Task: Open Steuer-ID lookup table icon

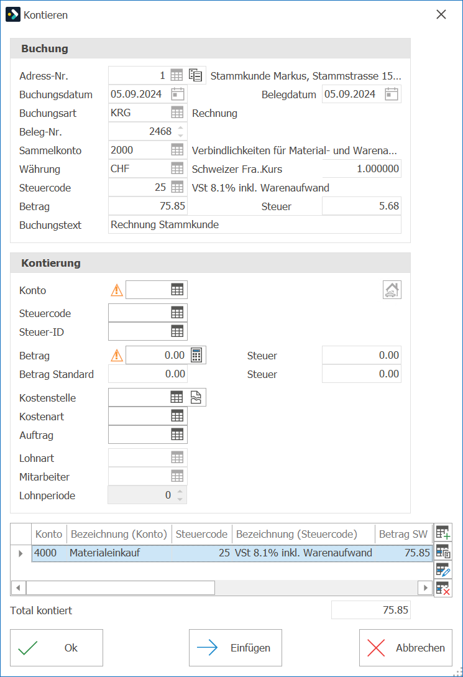Action: click(177, 331)
